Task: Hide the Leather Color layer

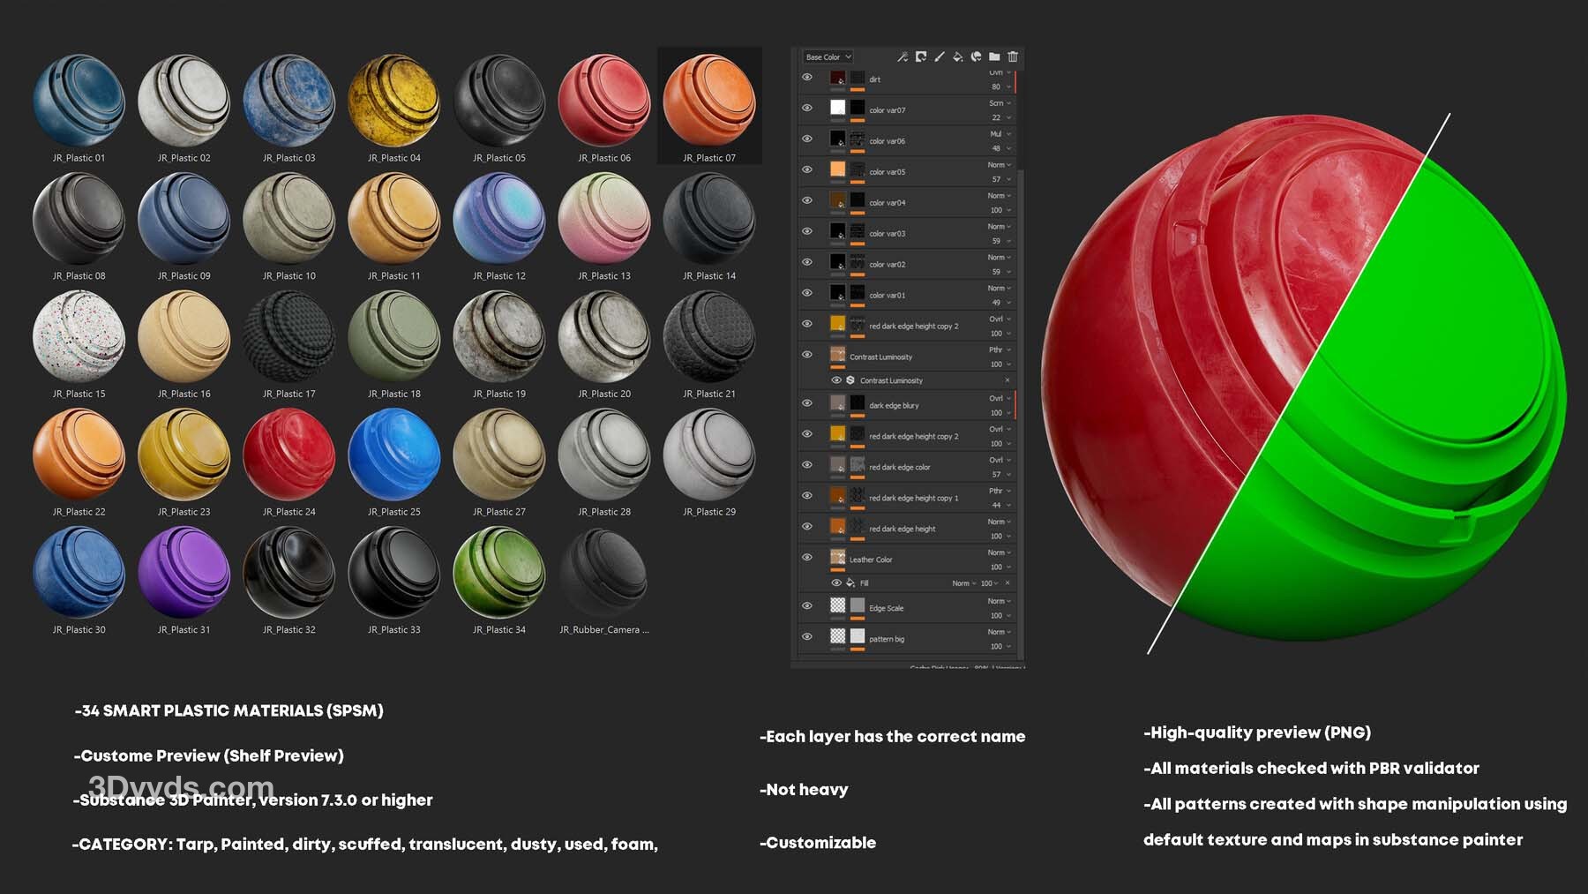Action: (x=806, y=557)
